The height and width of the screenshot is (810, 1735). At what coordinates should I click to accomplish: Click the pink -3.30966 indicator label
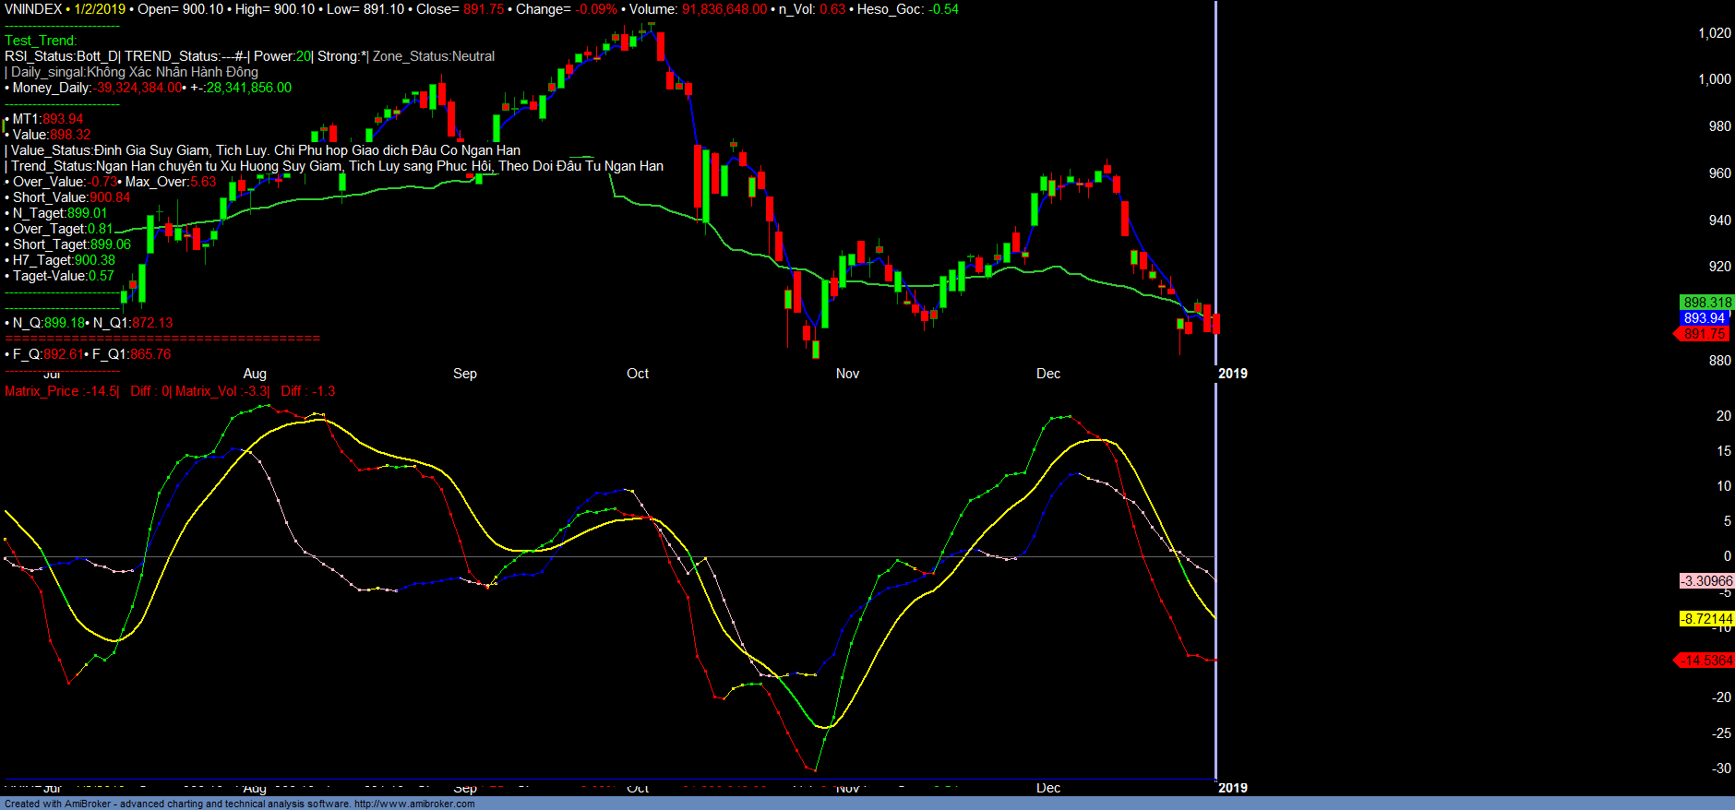[x=1706, y=581]
